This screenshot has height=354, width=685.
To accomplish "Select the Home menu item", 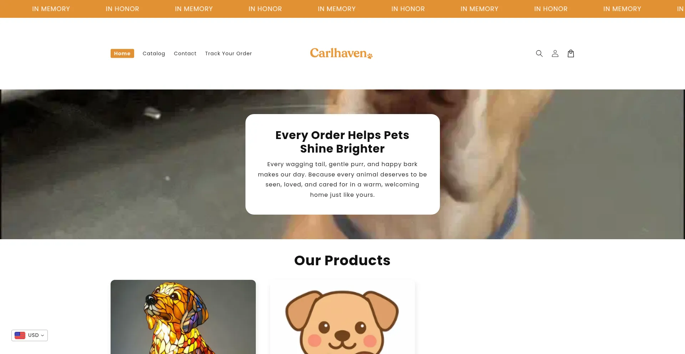I will [x=122, y=53].
